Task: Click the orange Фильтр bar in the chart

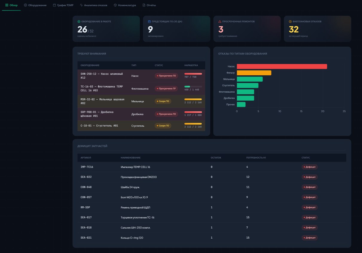Action: (254, 73)
